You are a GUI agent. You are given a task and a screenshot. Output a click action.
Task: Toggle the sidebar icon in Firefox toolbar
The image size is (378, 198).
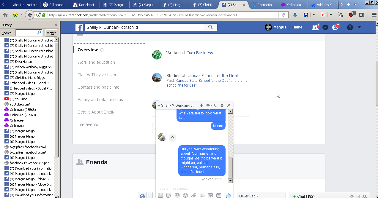point(362,15)
